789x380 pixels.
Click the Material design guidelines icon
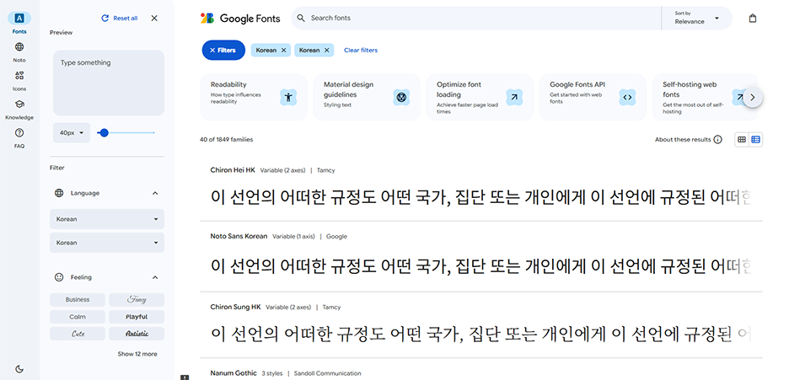pos(401,97)
